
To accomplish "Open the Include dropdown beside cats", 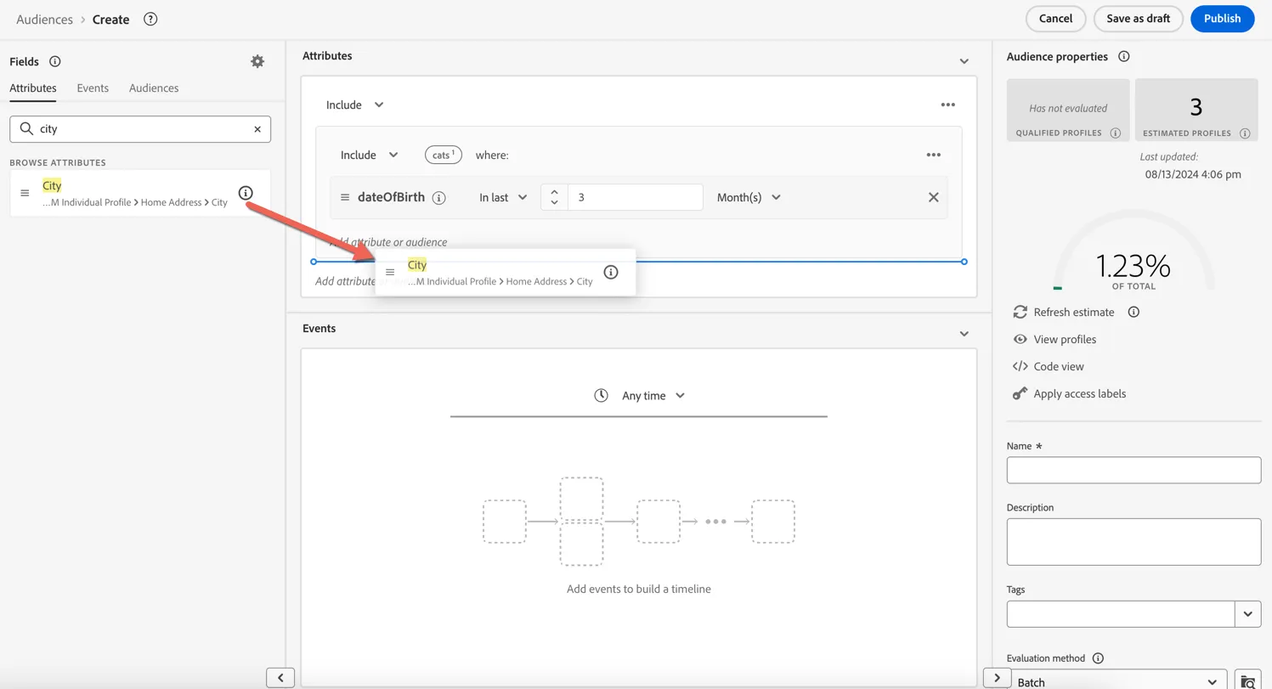I will (x=370, y=155).
